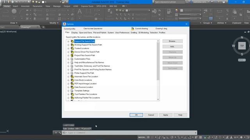Toggle the grid display in the status bar
250x140 pixels.
(x=148, y=137)
